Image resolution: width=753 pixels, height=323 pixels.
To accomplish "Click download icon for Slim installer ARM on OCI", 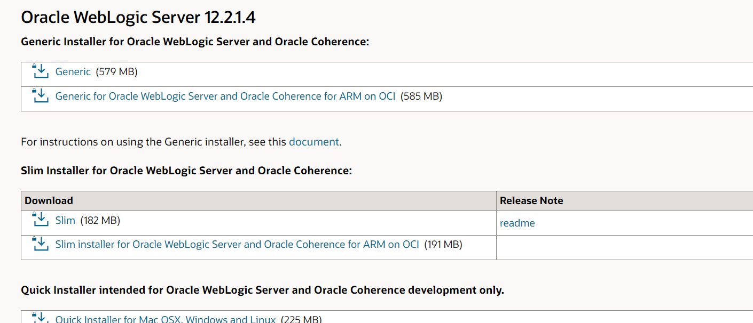I will (x=41, y=243).
